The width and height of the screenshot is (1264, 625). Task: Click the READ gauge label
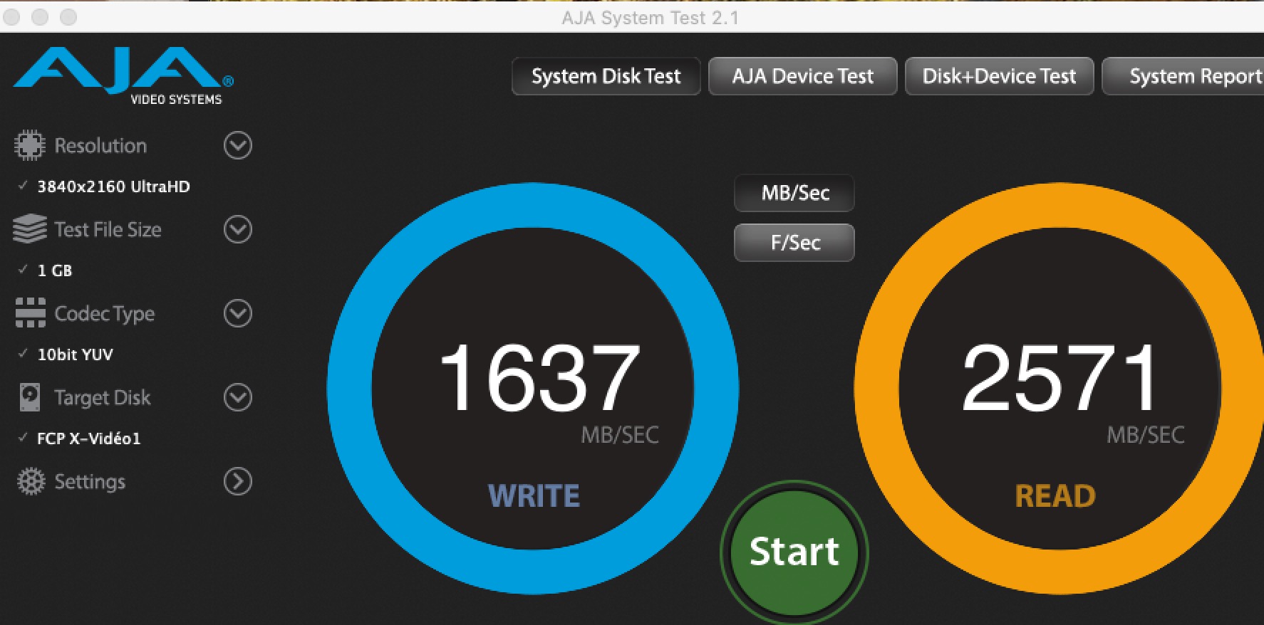click(x=1055, y=496)
